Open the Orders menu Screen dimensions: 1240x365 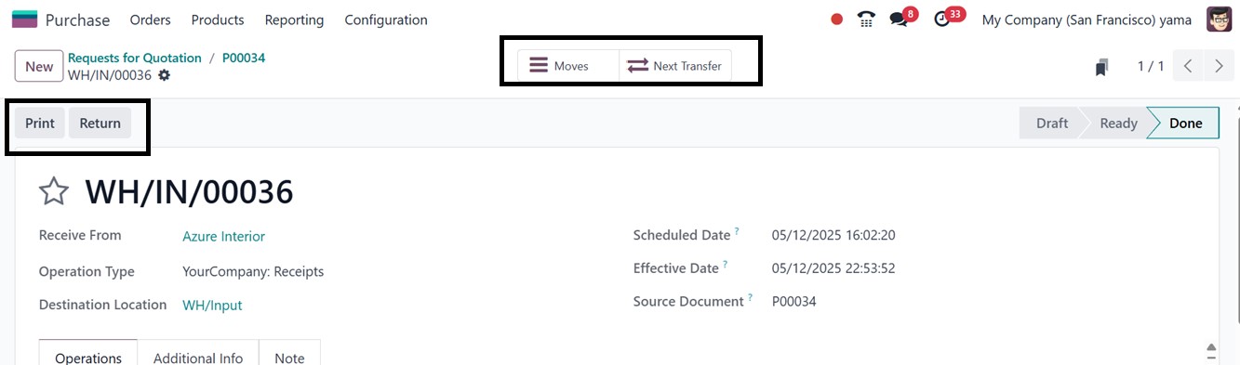pyautogui.click(x=150, y=20)
